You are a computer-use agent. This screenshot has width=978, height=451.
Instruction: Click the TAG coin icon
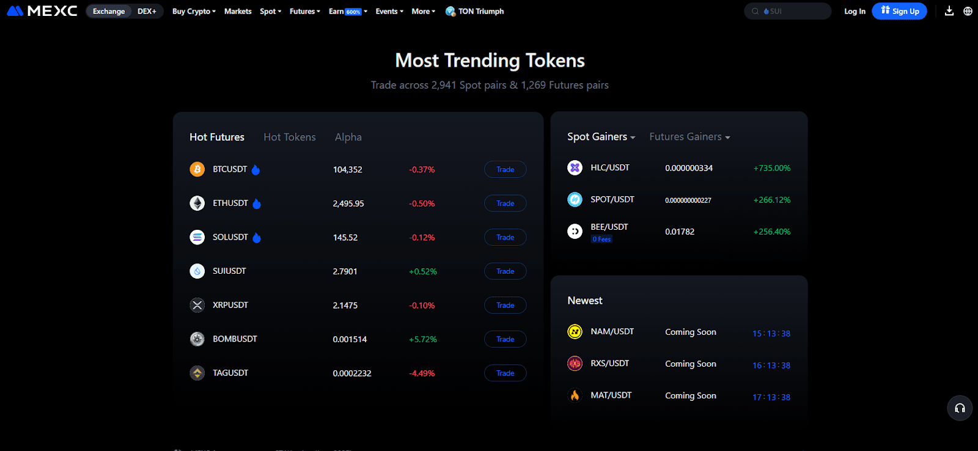coord(197,373)
